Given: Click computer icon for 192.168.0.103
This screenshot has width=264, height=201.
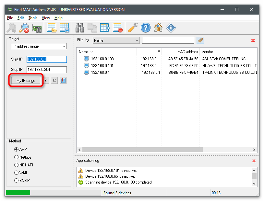Looking at the screenshot, I should (x=86, y=59).
